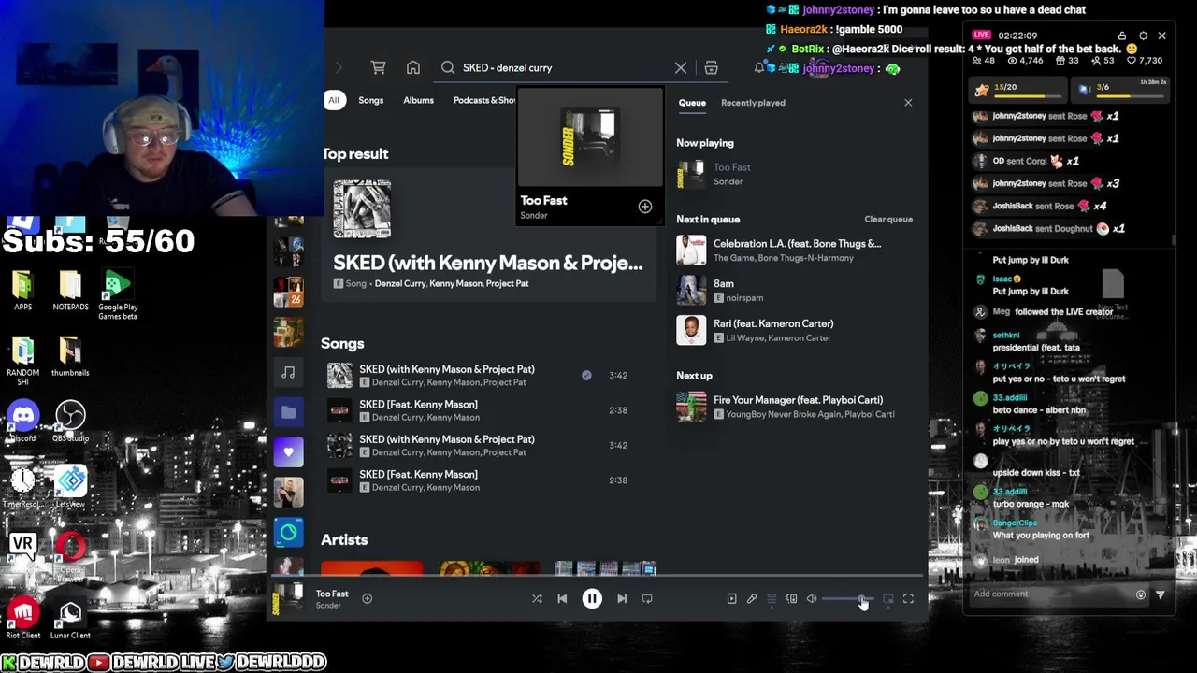Enter full screen player icon
This screenshot has height=673, width=1197.
tap(908, 598)
